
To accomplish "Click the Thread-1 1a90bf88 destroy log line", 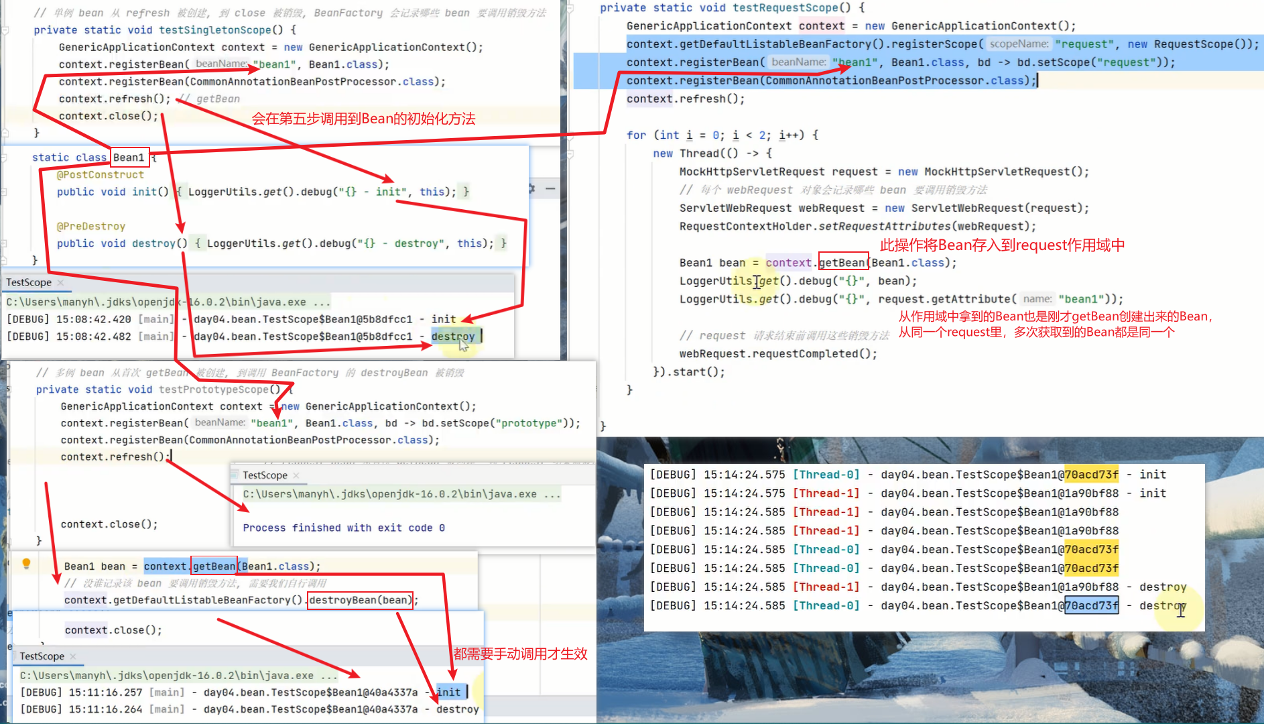I will coord(918,587).
